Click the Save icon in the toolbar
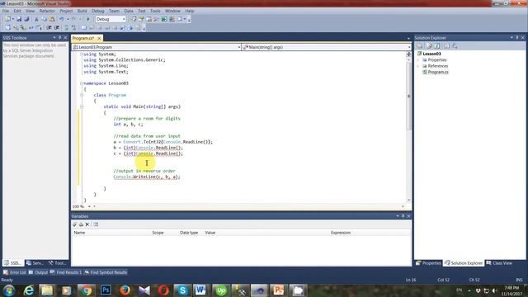Screen dimensions: 528x297 pyautogui.click(x=19, y=19)
